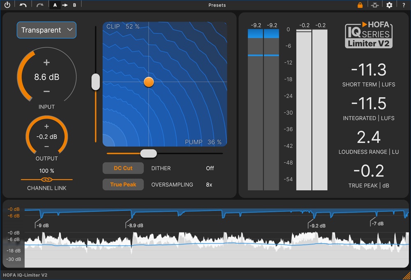The width and height of the screenshot is (411, 280).
Task: Click the orange lock icon
Action: pyautogui.click(x=360, y=5)
